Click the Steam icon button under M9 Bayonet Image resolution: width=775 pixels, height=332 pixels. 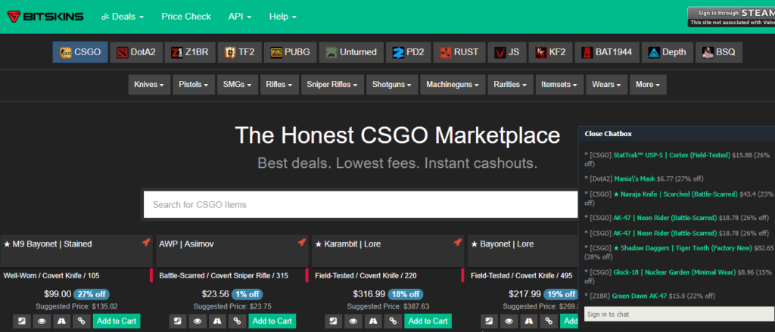(x=21, y=321)
